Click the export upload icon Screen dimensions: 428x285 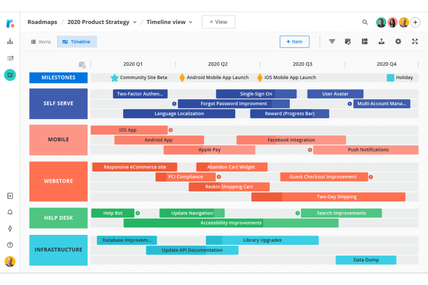click(x=381, y=41)
